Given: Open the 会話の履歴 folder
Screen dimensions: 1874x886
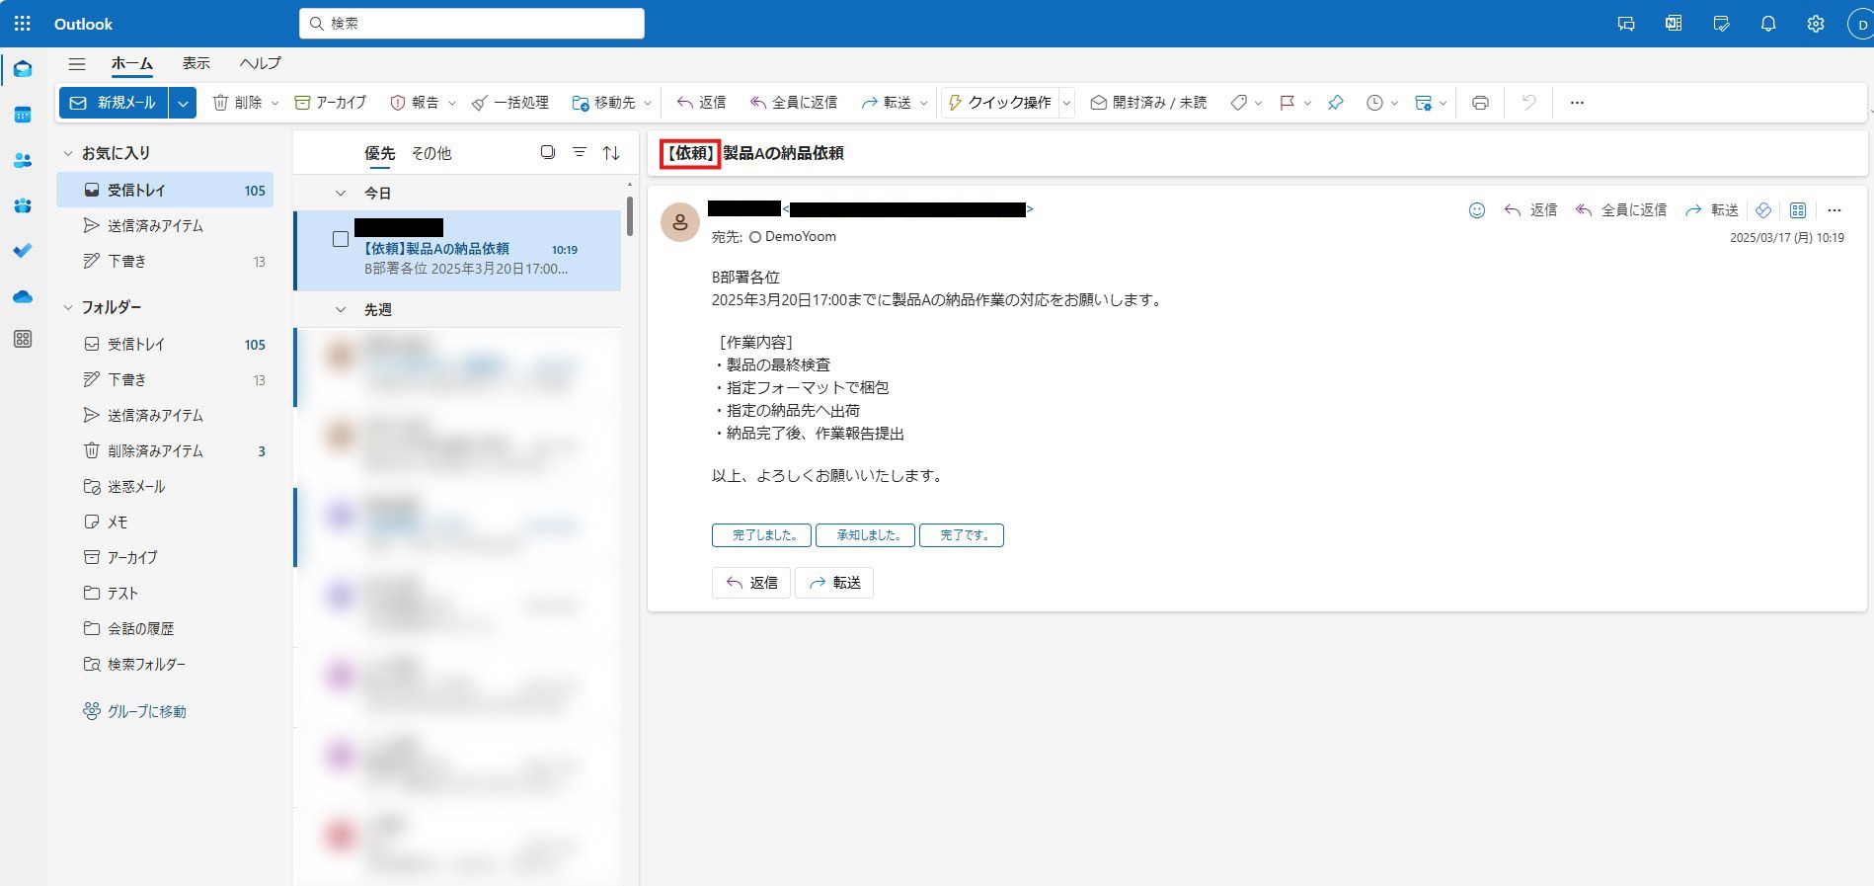Looking at the screenshot, I should coord(164,628).
